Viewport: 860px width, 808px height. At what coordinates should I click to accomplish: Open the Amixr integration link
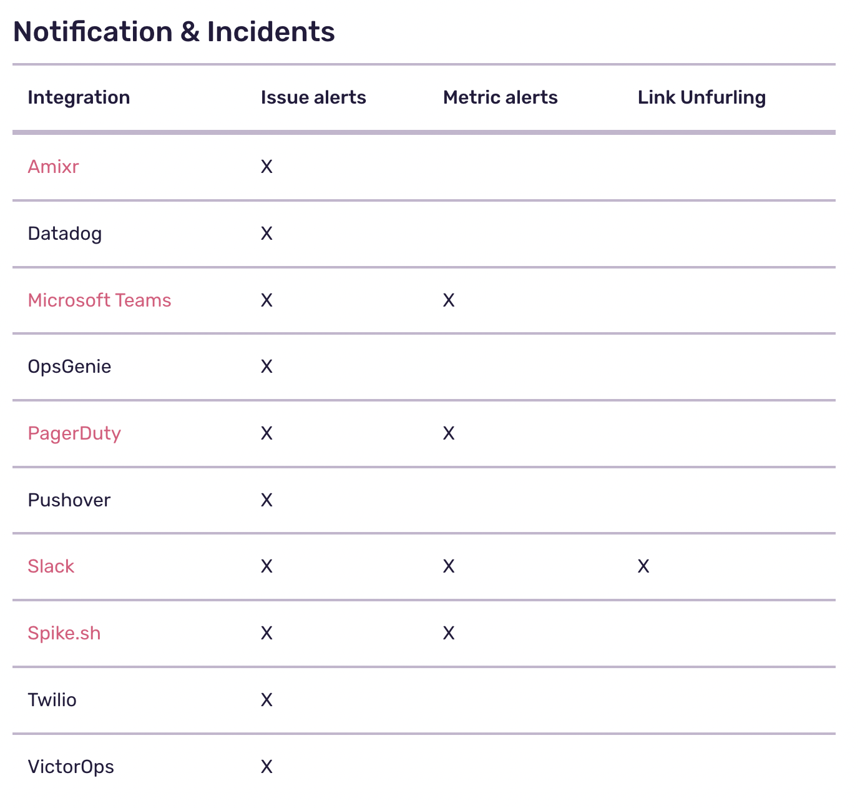[x=53, y=167]
